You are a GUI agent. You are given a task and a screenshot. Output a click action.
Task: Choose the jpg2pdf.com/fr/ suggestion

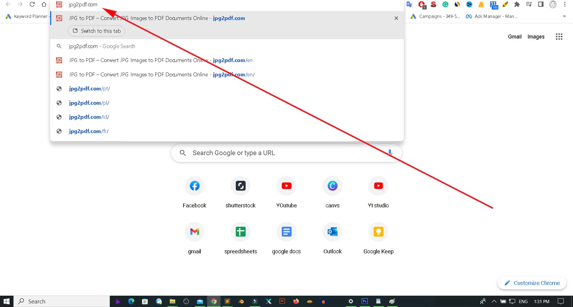pyautogui.click(x=227, y=131)
